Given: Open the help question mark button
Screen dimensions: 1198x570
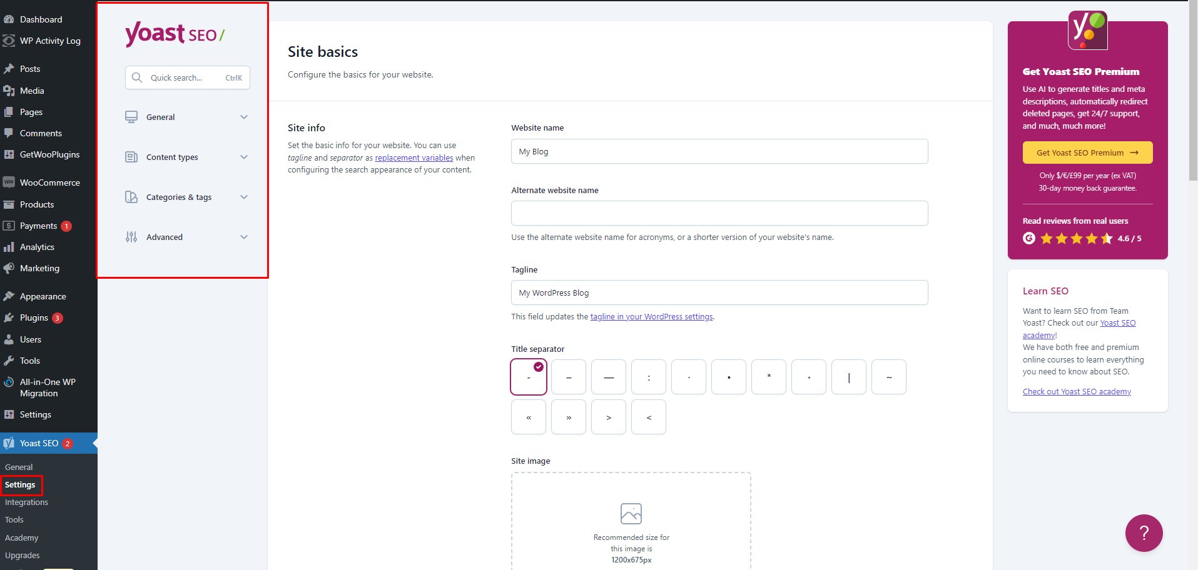Looking at the screenshot, I should click(x=1144, y=532).
